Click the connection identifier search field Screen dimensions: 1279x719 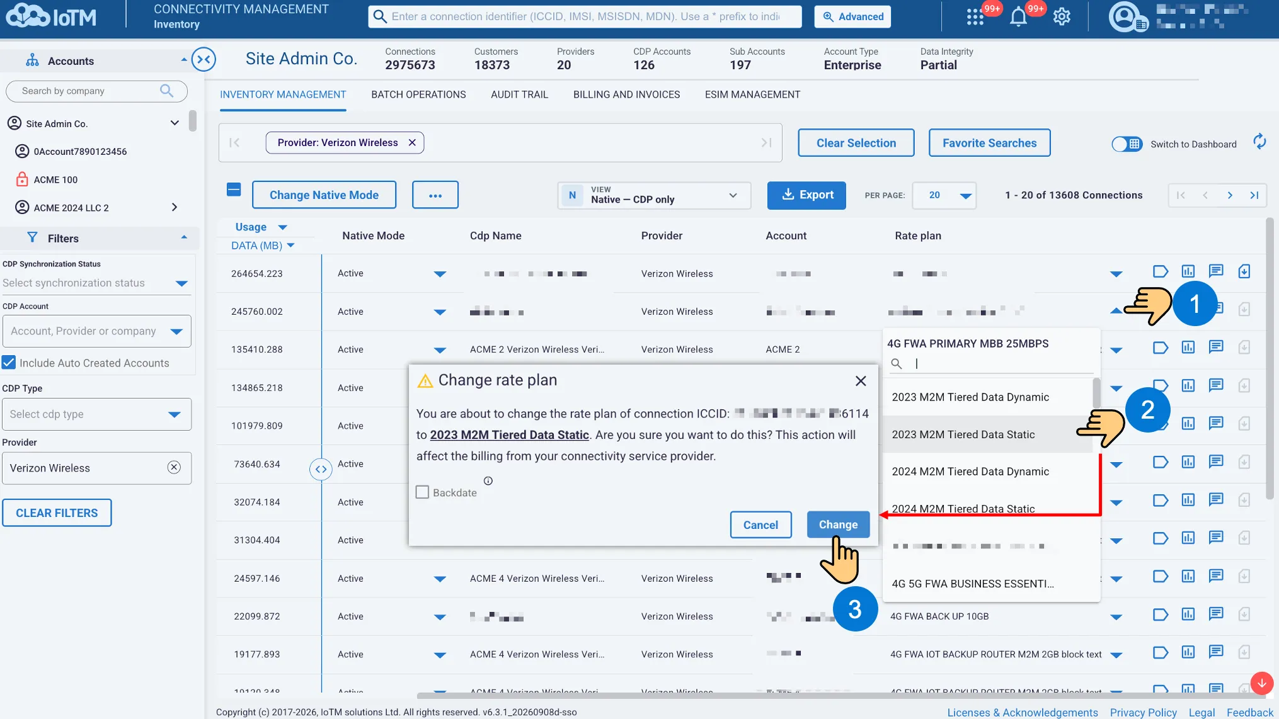[585, 17]
